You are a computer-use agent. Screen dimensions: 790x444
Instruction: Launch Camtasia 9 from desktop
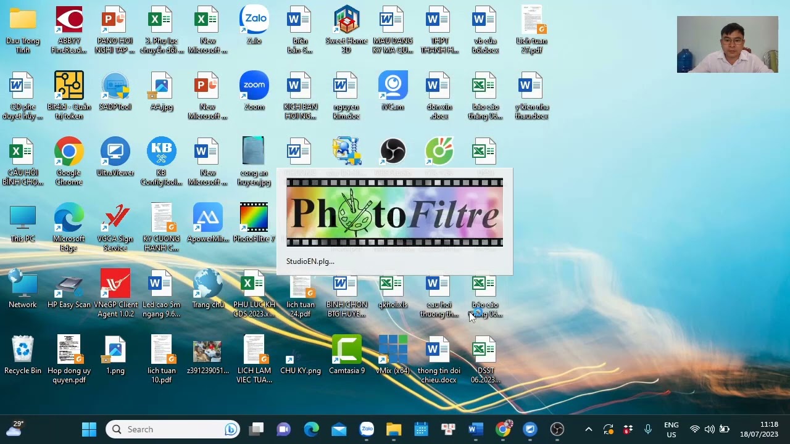pyautogui.click(x=346, y=355)
